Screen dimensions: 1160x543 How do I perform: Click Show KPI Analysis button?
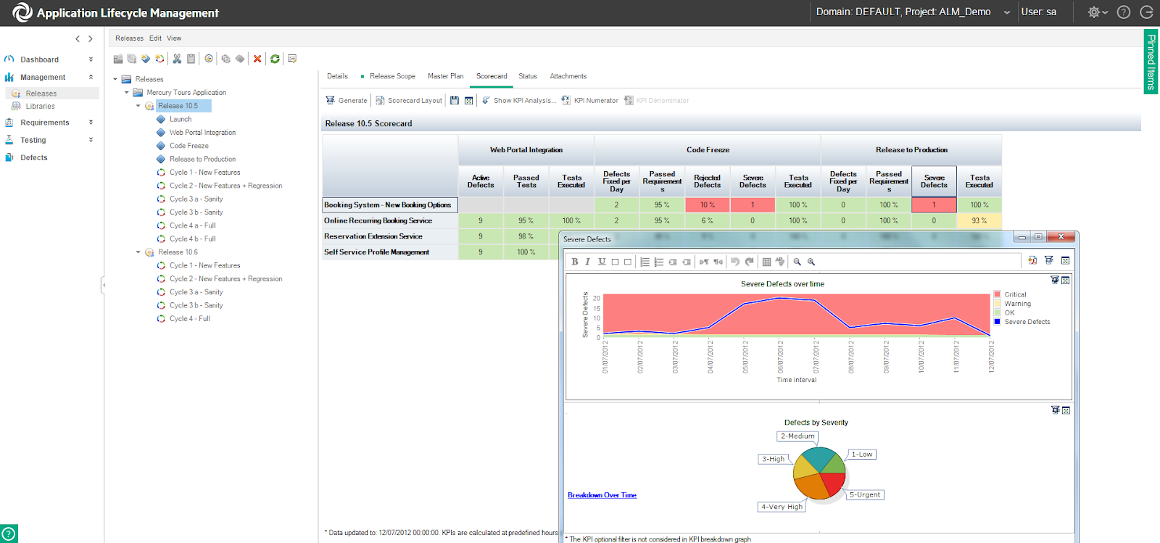click(x=519, y=101)
